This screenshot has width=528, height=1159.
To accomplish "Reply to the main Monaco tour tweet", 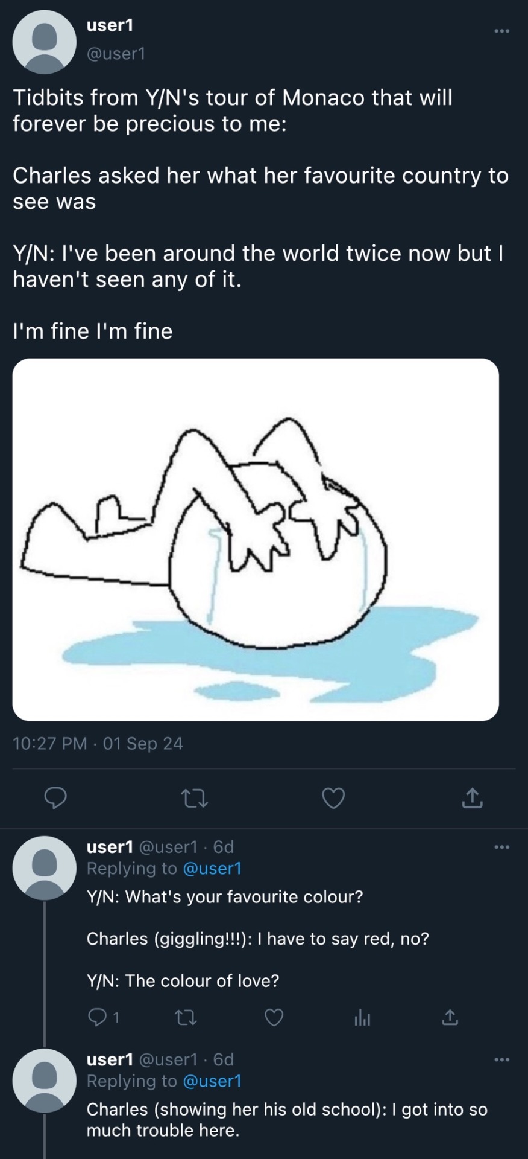I will 56,798.
